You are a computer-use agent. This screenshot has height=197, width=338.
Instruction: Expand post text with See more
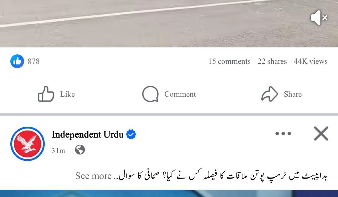tap(93, 176)
